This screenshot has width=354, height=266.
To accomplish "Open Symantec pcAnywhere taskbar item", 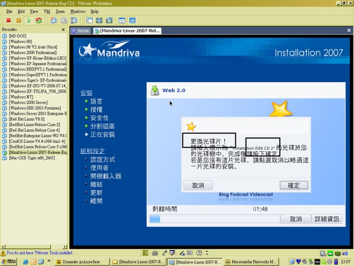I will 82,262.
